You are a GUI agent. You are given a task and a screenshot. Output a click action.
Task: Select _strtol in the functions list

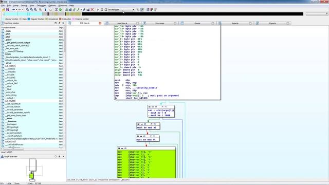click(32, 63)
